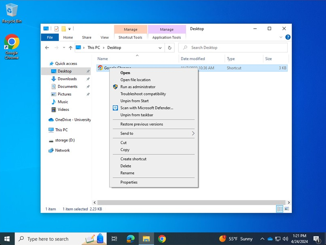Click This PC in the address breadcrumb
The width and height of the screenshot is (326, 245).
coord(94,48)
